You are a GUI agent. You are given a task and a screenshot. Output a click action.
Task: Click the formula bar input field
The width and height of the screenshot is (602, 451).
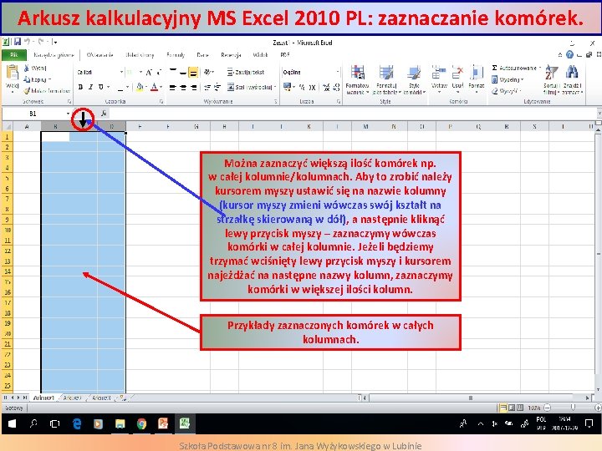(351, 114)
